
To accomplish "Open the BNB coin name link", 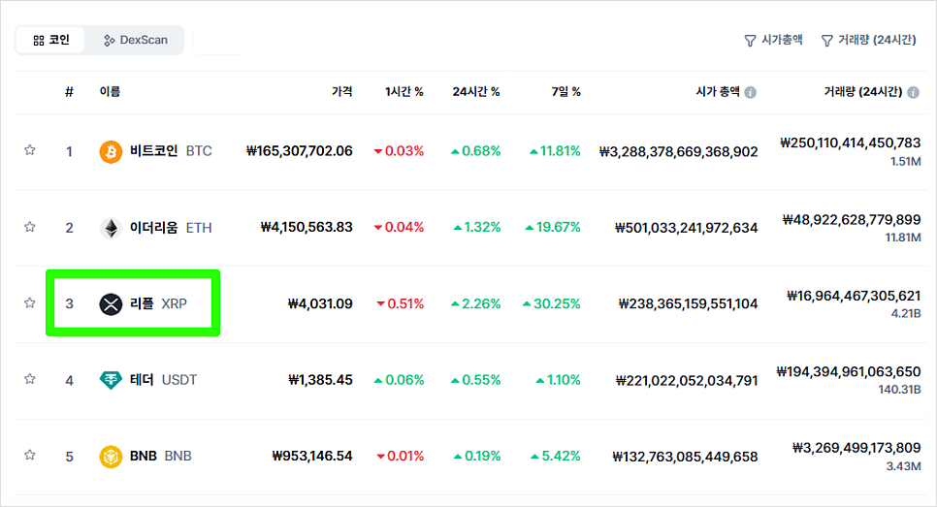I will click(161, 456).
